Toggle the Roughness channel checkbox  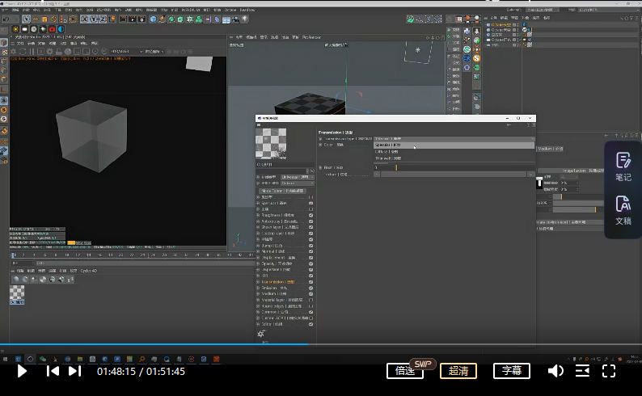(310, 216)
